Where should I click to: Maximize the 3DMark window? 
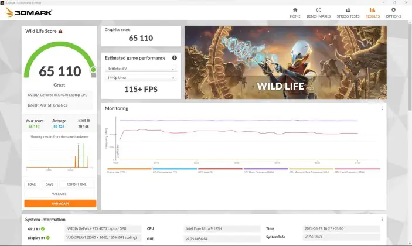(394, 2)
